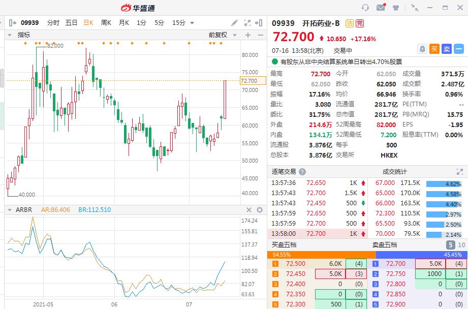Open the messages envelope icon
The height and width of the screenshot is (309, 468).
(x=380, y=8)
